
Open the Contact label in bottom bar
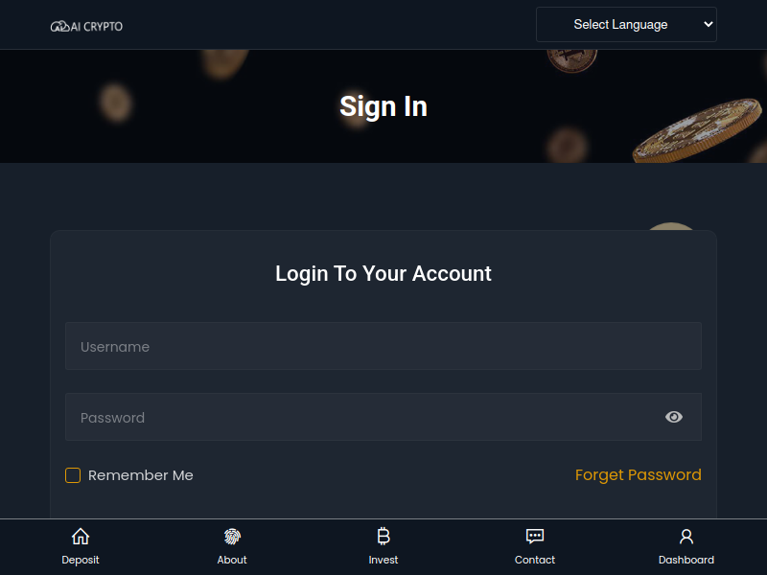pyautogui.click(x=535, y=560)
